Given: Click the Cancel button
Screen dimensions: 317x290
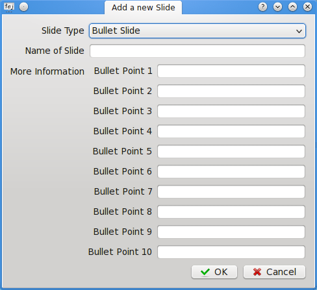Looking at the screenshot, I should (274, 272).
